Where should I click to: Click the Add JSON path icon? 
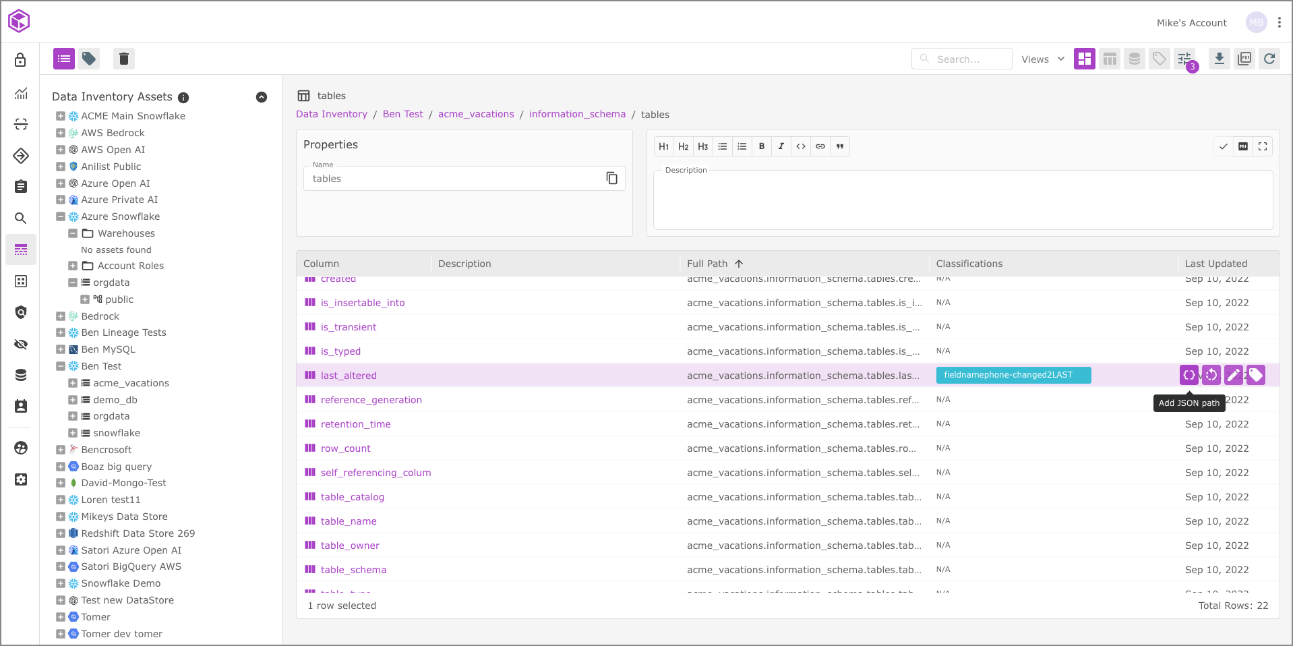(1189, 375)
